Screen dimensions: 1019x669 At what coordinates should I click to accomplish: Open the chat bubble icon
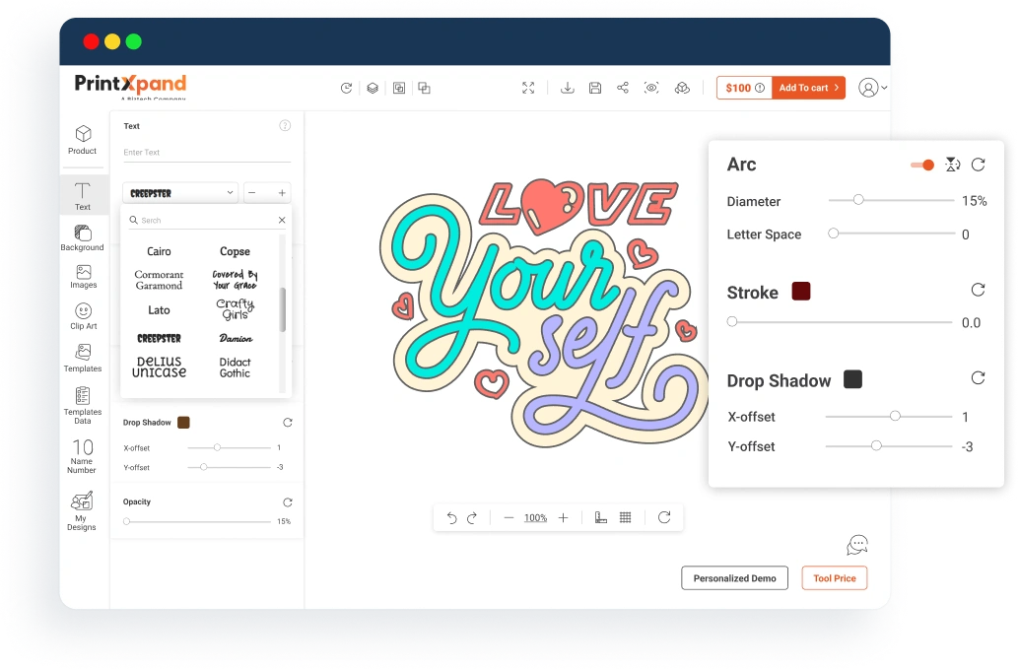coord(857,545)
